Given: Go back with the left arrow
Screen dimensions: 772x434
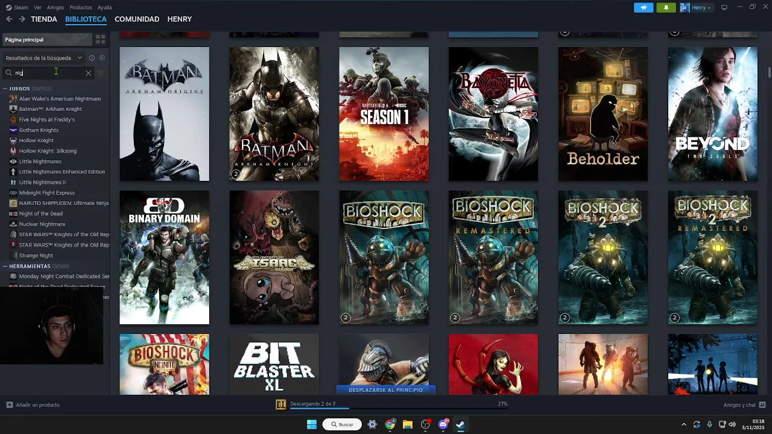Looking at the screenshot, I should pos(9,19).
